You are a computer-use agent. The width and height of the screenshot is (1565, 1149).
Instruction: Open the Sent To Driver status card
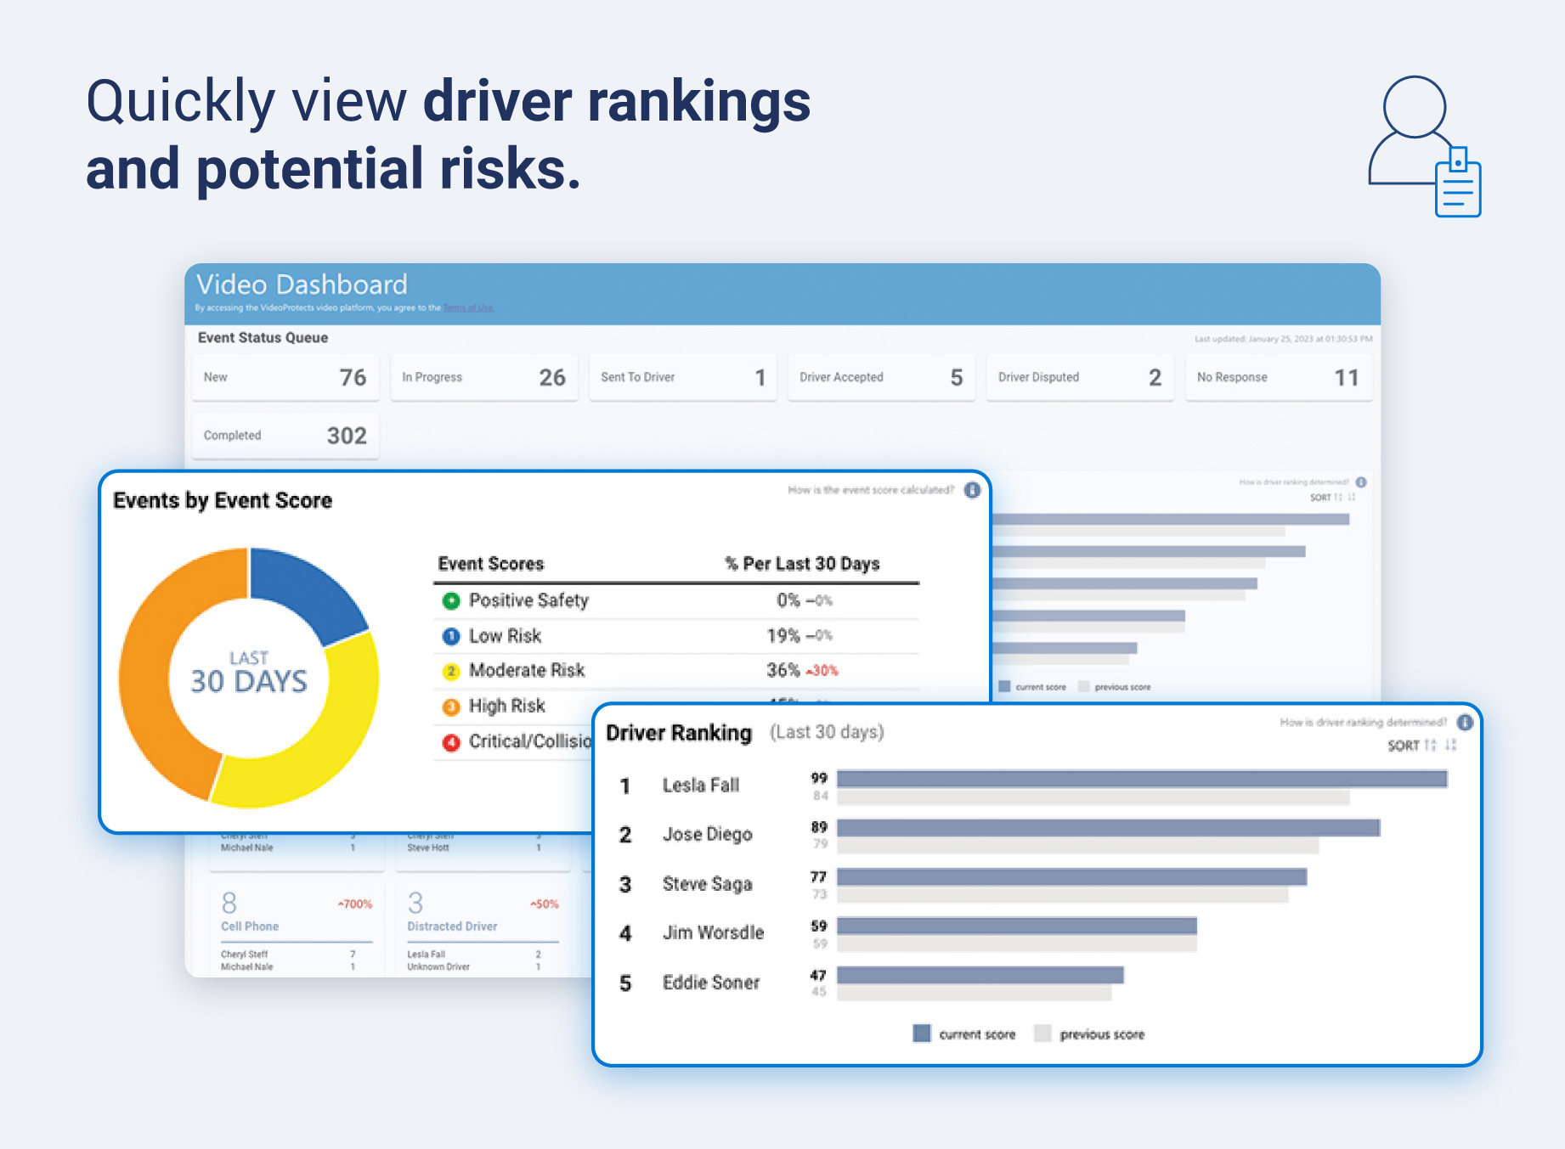683,377
